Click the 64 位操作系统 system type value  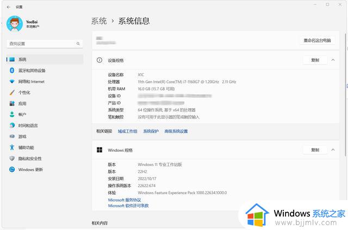166,110
